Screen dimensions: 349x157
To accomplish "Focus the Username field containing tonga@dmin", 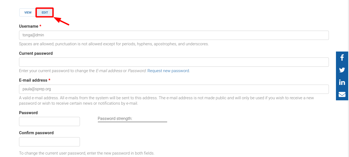I will [x=174, y=35].
